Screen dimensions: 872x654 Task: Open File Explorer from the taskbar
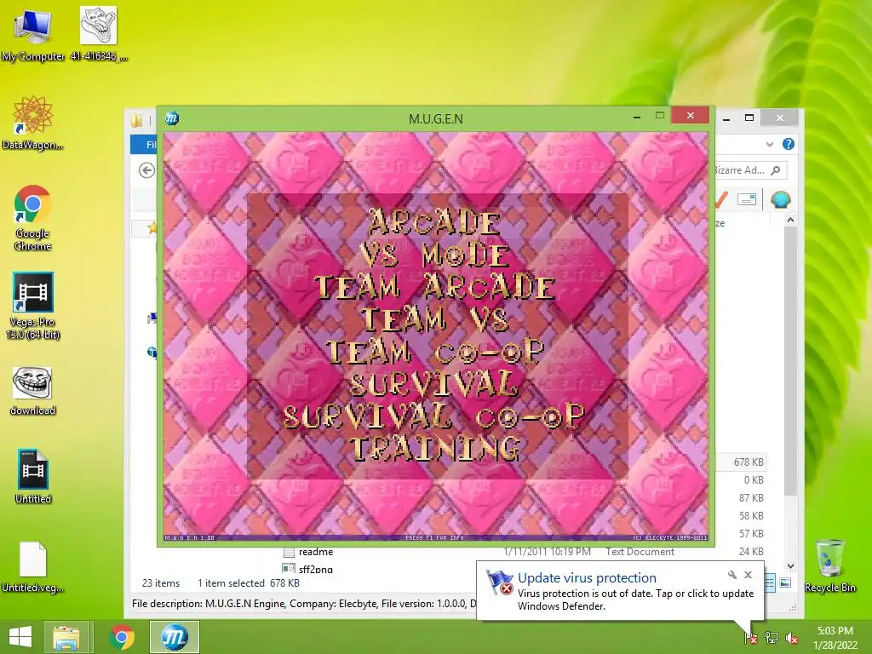[x=66, y=637]
